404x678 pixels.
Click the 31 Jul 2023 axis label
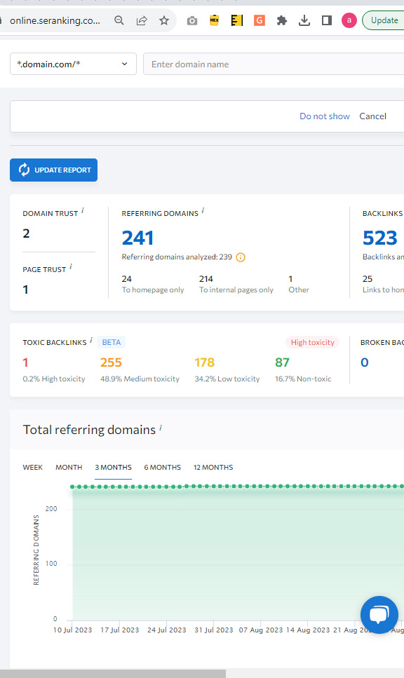tap(214, 630)
